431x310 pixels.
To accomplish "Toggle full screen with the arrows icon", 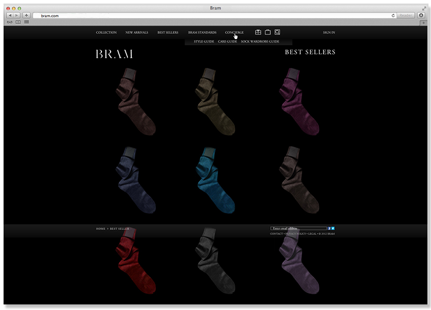I will [x=424, y=9].
